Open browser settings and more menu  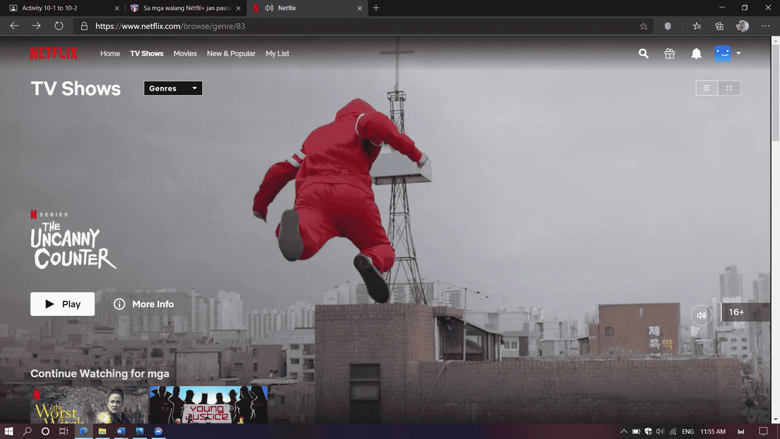tap(766, 26)
